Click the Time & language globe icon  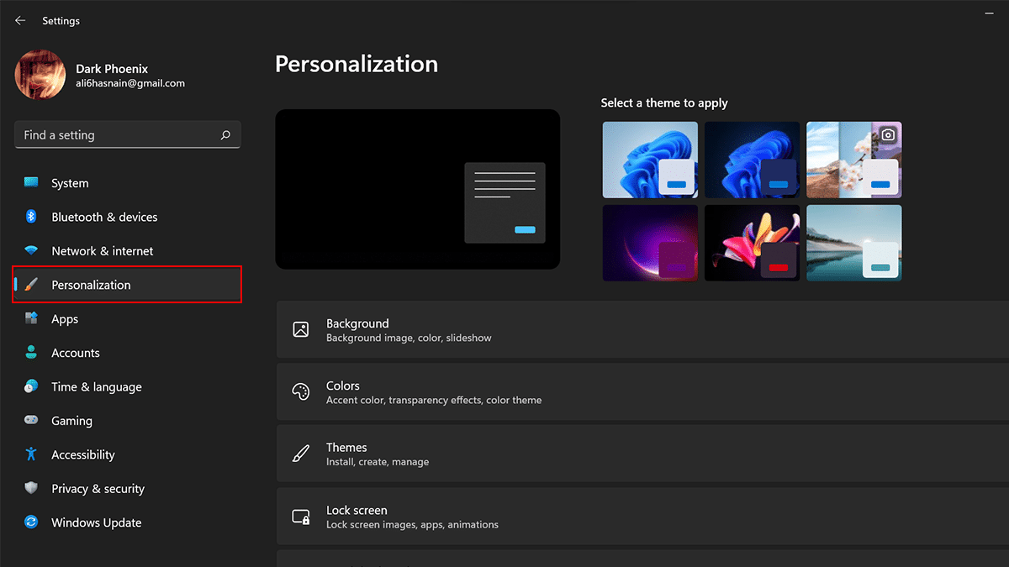point(31,386)
